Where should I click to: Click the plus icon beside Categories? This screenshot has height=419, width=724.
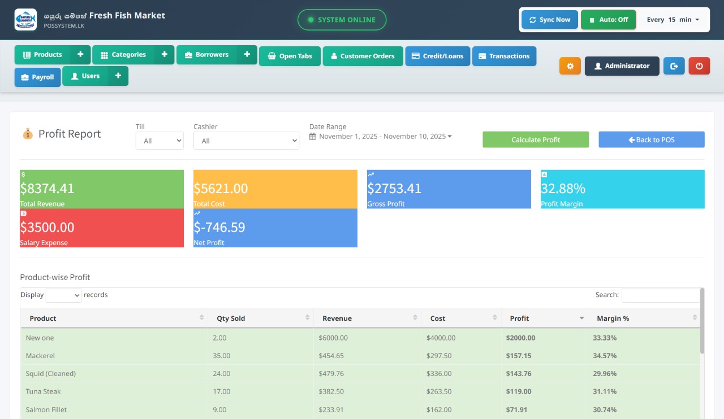pos(164,55)
